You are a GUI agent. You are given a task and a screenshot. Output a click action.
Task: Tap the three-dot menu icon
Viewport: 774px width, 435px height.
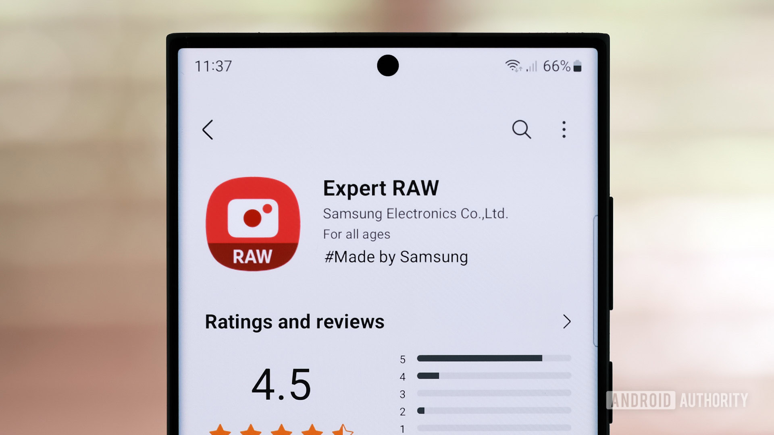click(566, 130)
